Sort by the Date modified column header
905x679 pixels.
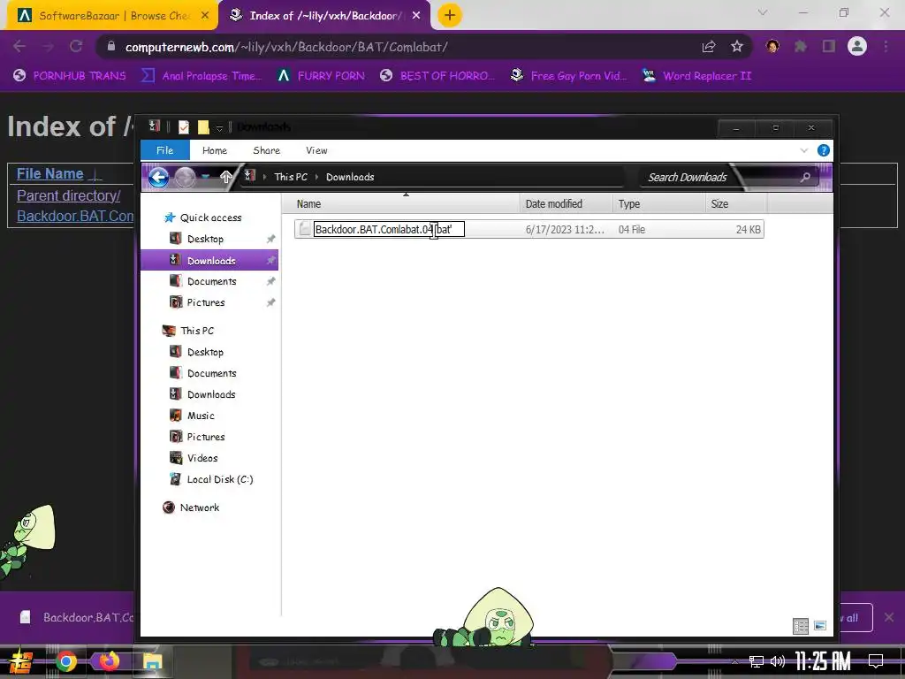[567, 204]
